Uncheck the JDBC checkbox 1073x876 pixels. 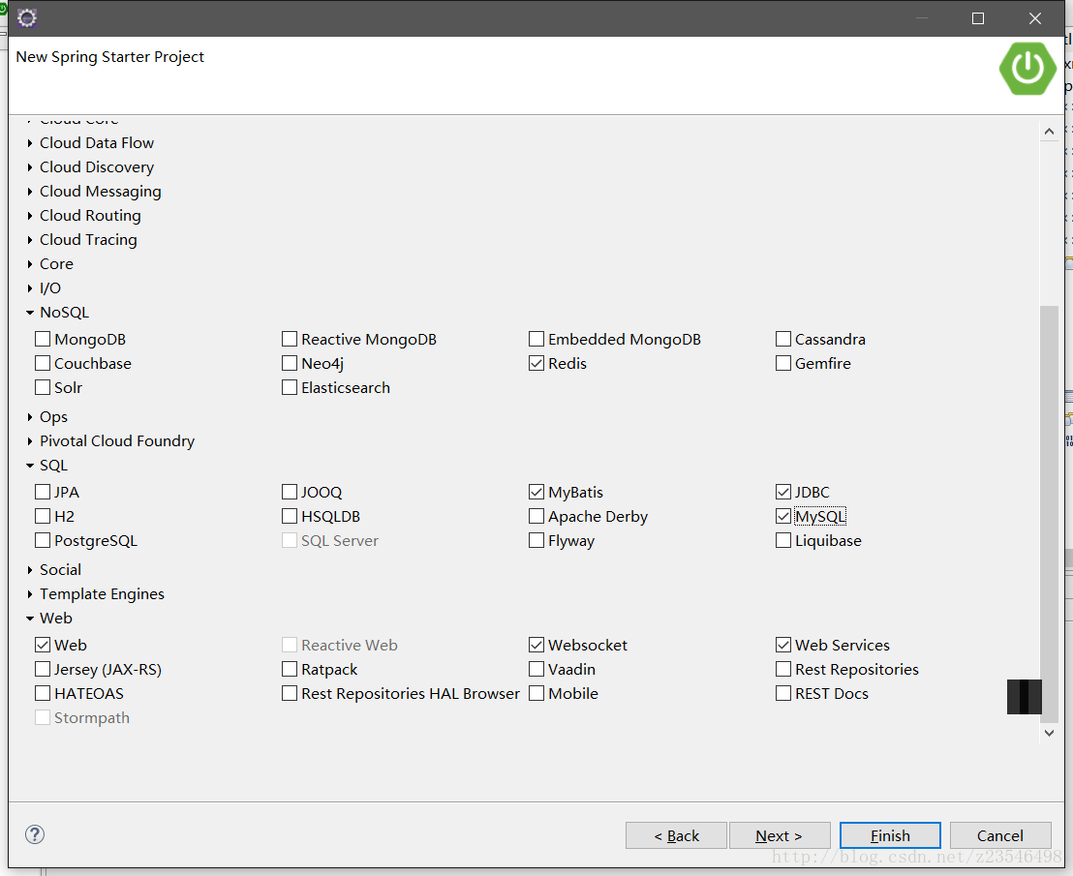tap(783, 493)
